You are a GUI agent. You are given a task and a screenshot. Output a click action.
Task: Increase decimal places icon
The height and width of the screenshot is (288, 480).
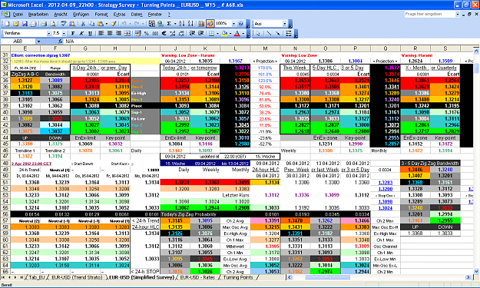tap(172, 33)
